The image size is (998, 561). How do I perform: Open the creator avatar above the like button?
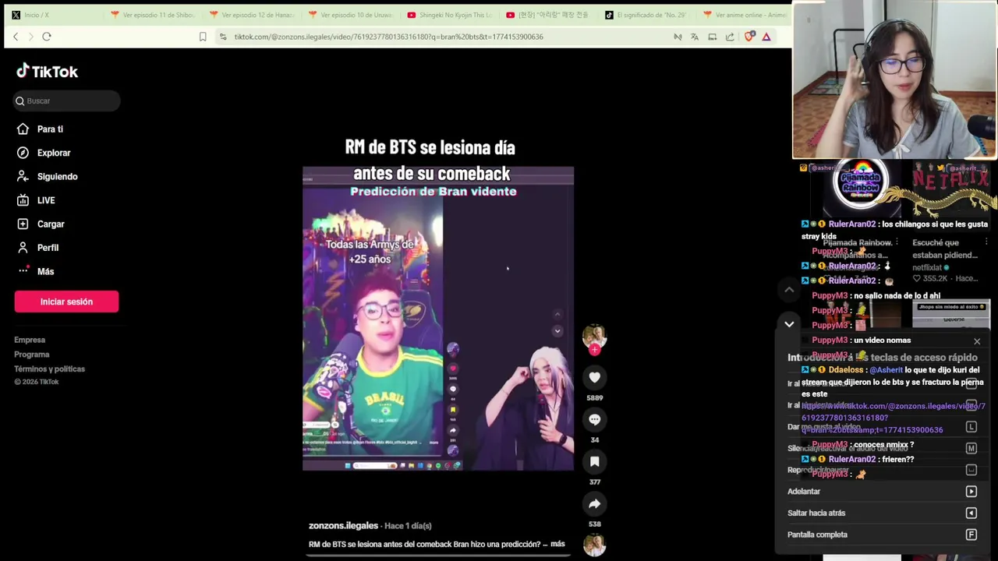[x=594, y=336]
